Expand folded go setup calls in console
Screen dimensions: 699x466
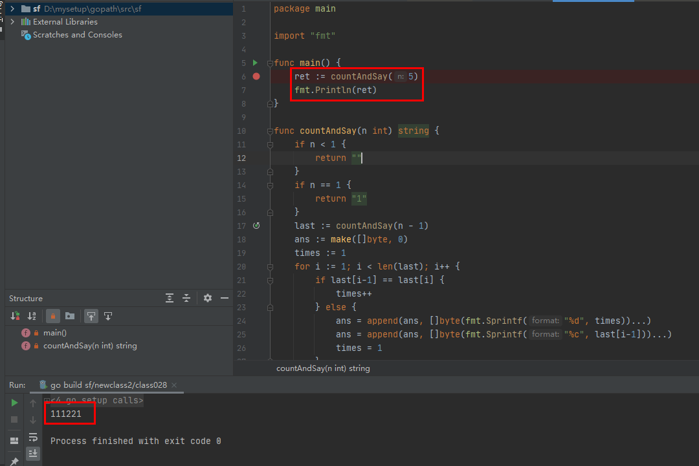47,400
